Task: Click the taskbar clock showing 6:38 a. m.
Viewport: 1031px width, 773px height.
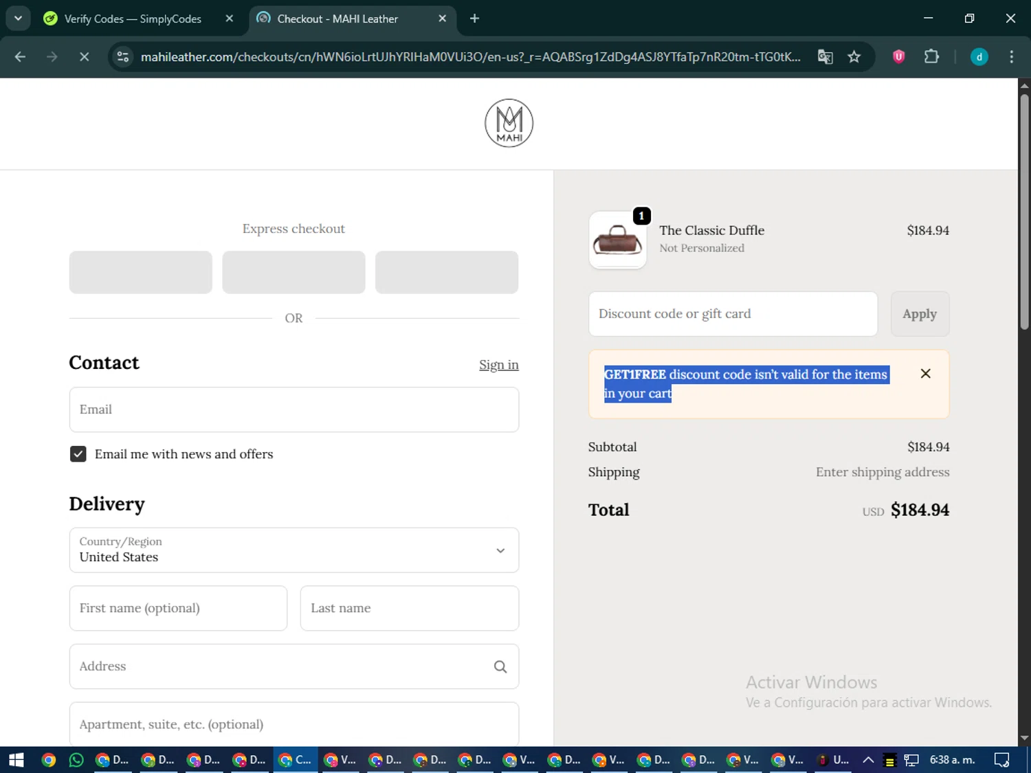Action: tap(952, 760)
